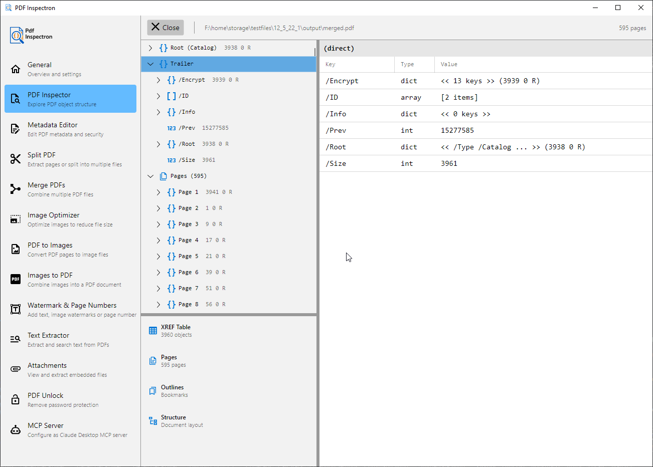Select Page 5 in the tree
The height and width of the screenshot is (467, 653).
[x=188, y=257]
